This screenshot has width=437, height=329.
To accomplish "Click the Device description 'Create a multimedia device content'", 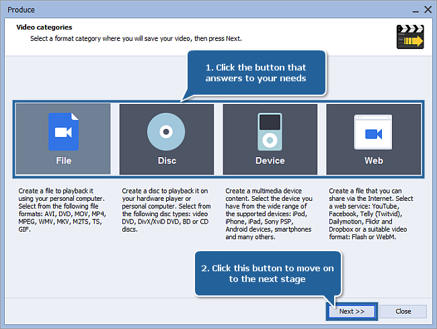I will [x=269, y=214].
